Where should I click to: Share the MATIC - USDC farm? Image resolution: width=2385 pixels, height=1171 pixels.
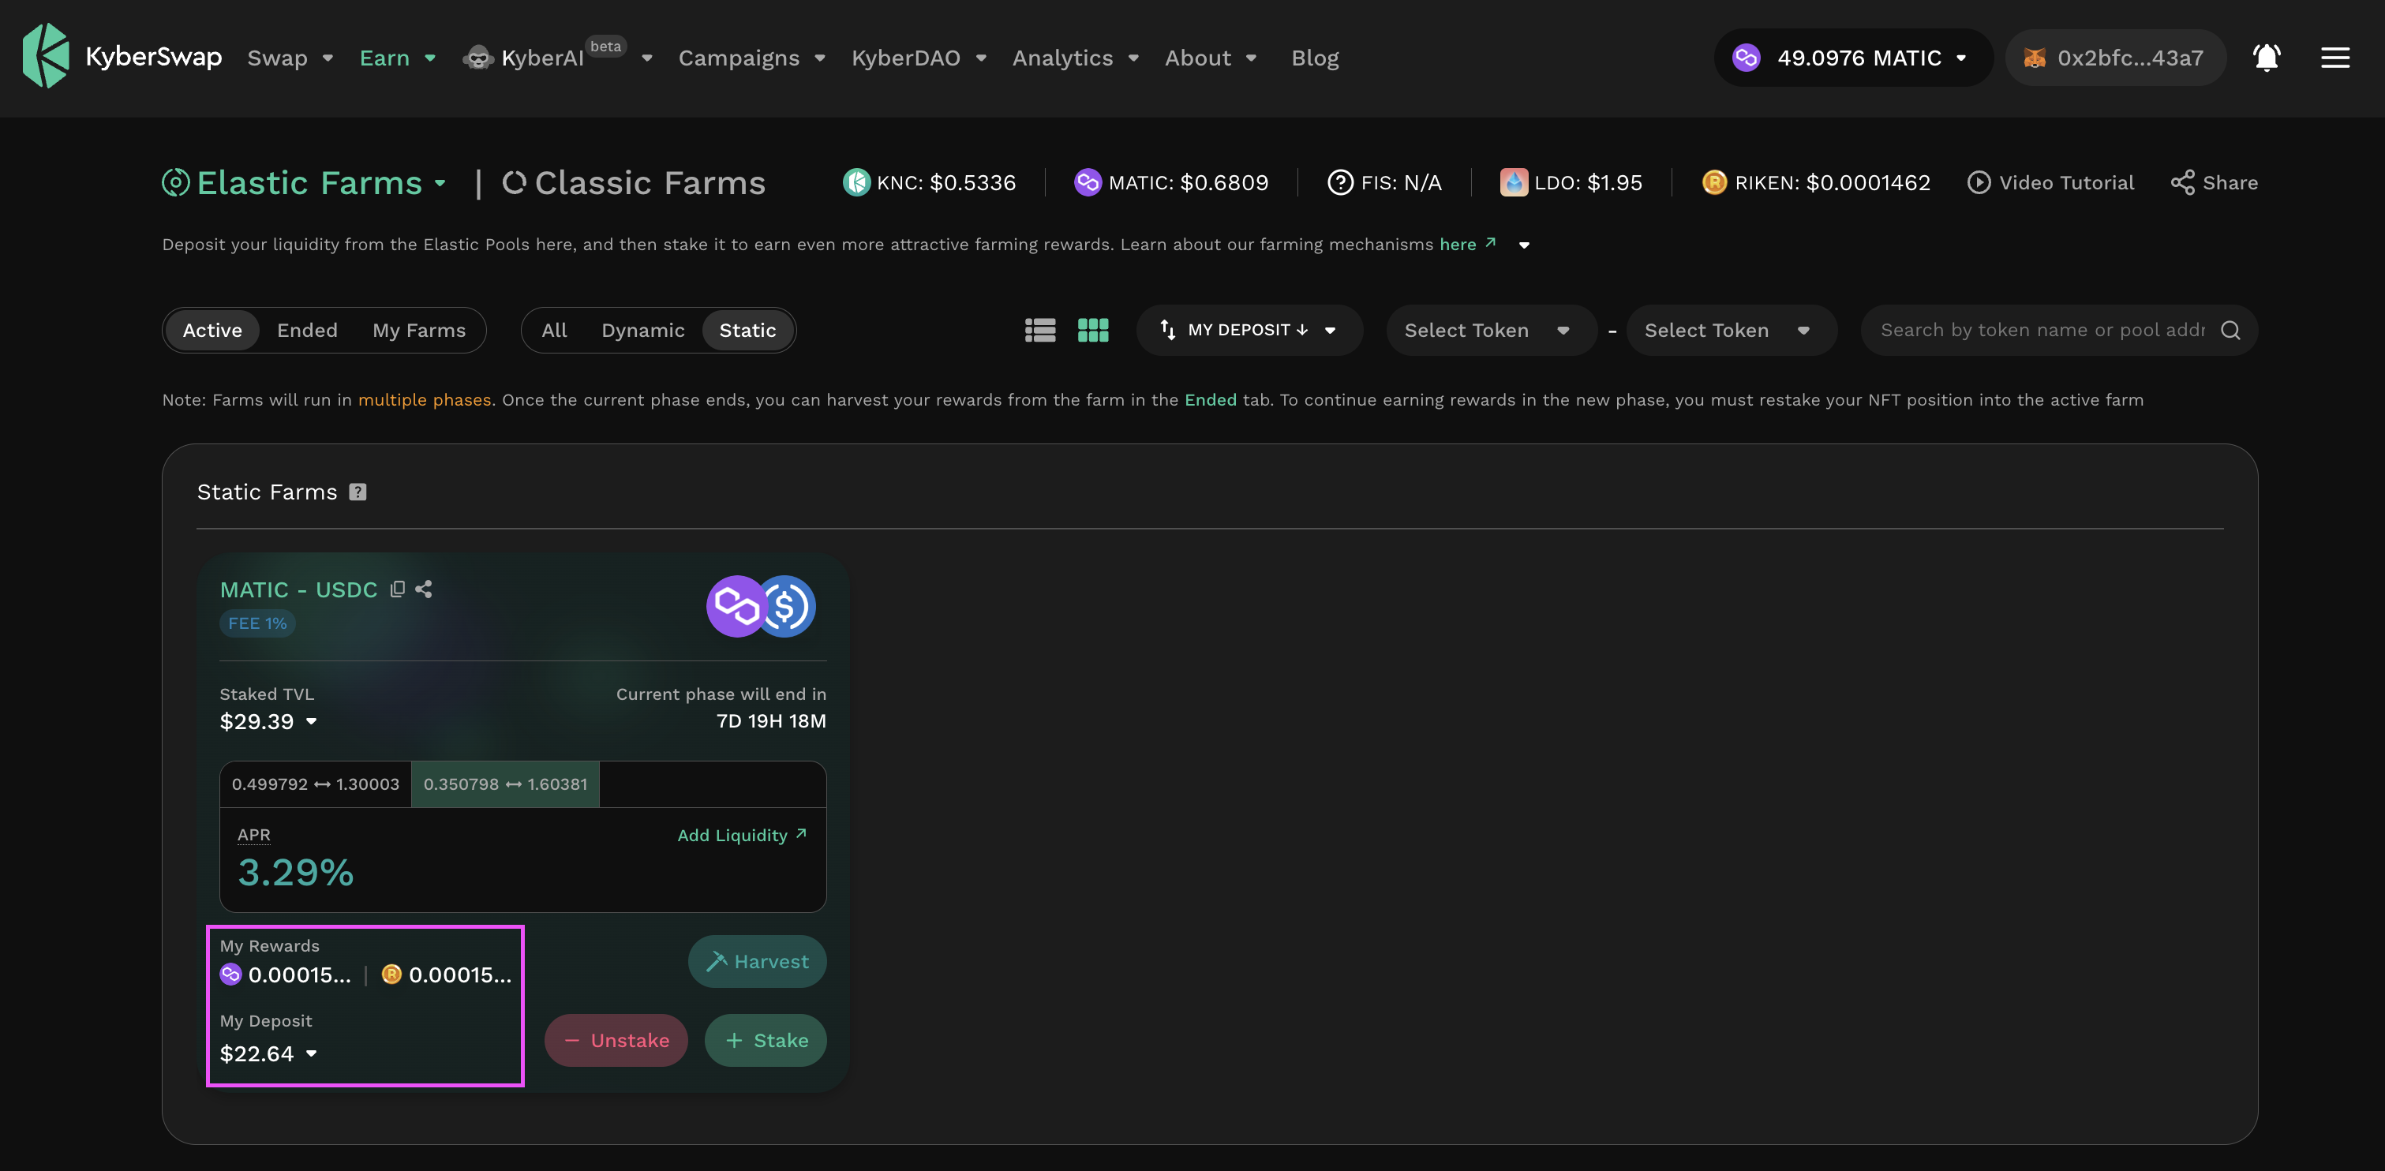[x=423, y=589]
